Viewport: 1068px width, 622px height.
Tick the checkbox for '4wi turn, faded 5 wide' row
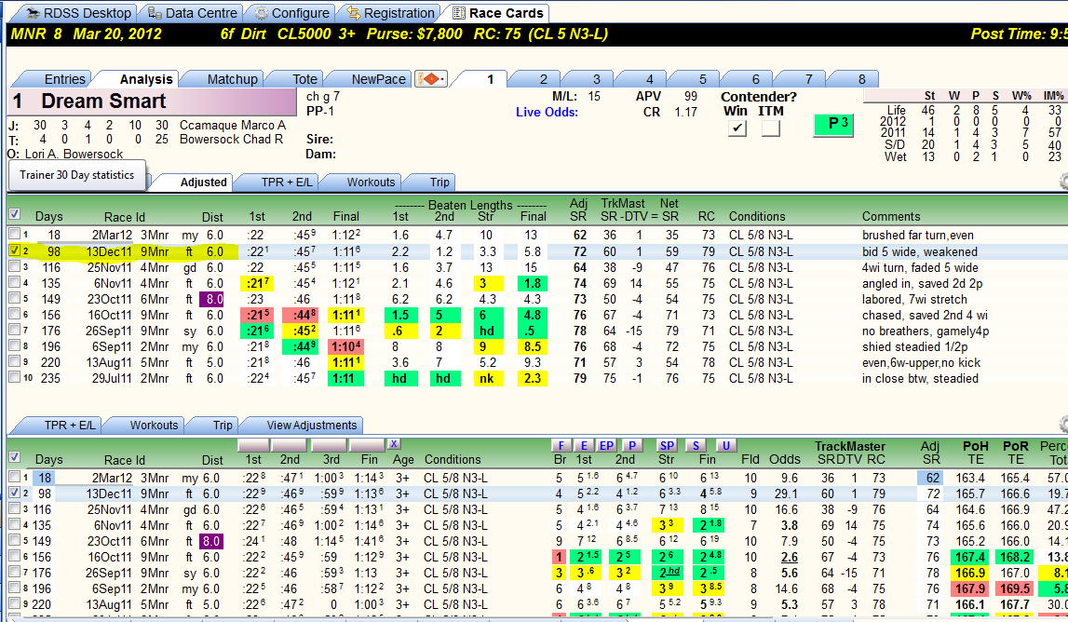14,266
